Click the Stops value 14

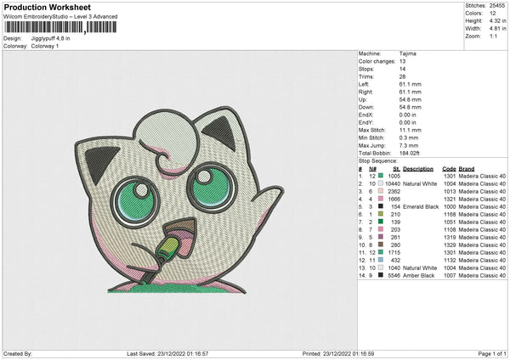(402, 69)
